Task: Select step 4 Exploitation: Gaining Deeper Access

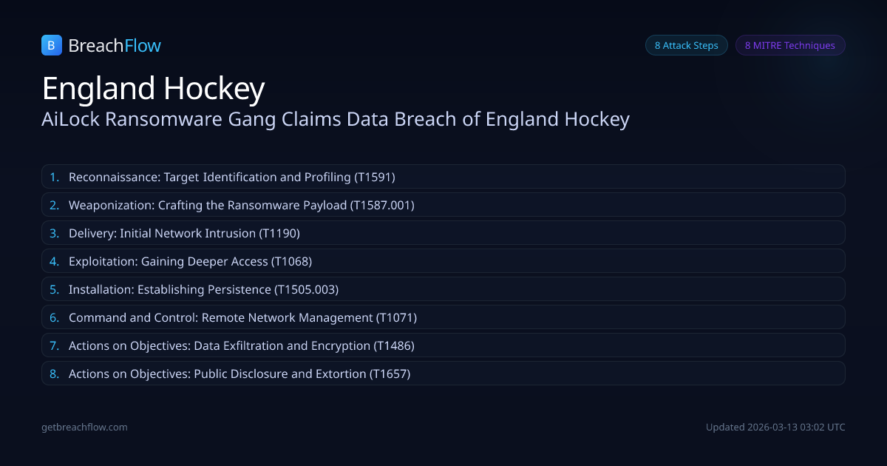Action: pyautogui.click(x=190, y=261)
